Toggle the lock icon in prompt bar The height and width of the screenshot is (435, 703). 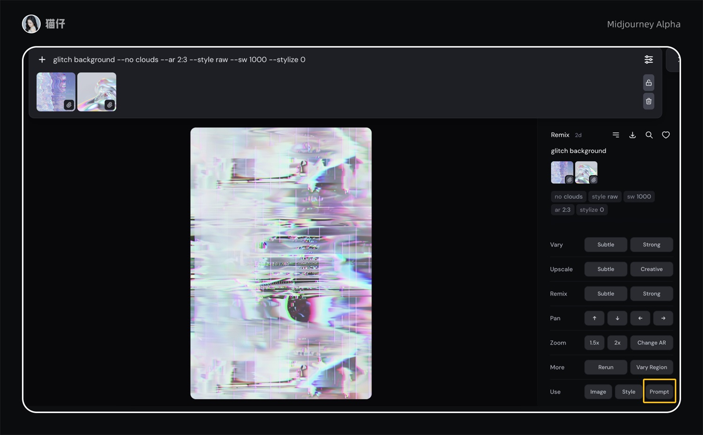click(649, 83)
